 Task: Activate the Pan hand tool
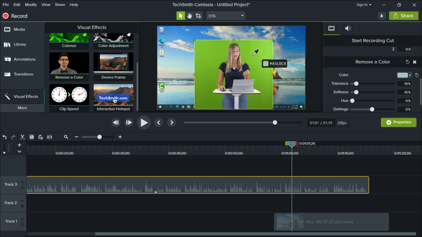click(x=190, y=16)
